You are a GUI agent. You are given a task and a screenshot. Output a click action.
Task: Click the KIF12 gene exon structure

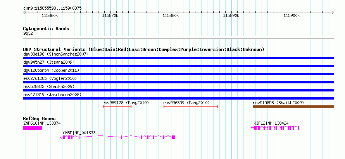[x=275, y=128]
